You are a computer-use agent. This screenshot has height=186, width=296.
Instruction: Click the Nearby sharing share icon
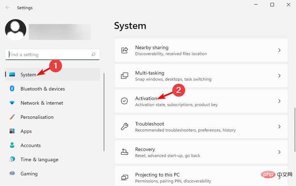[125, 50]
